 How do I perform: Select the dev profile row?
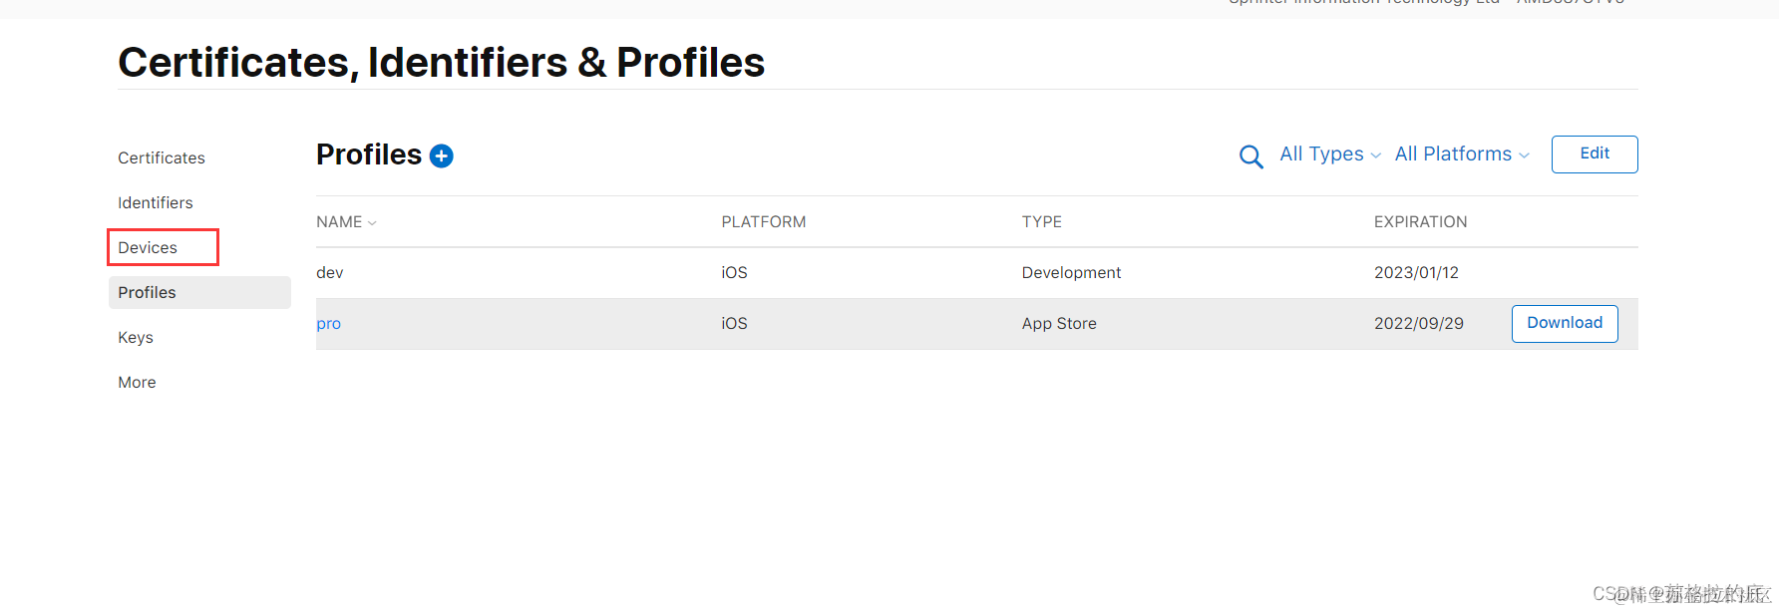(x=330, y=273)
